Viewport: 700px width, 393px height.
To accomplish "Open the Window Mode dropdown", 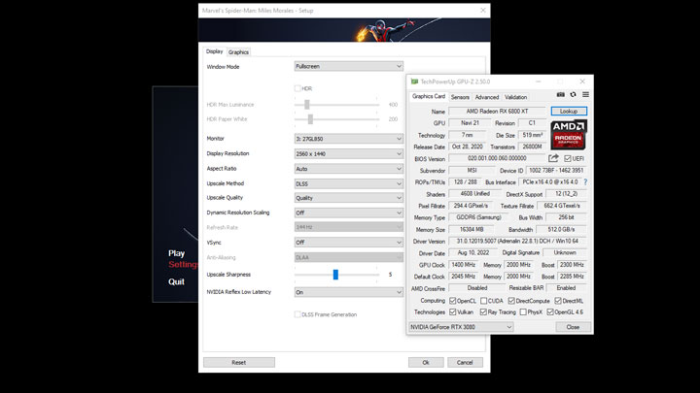I will coord(349,66).
